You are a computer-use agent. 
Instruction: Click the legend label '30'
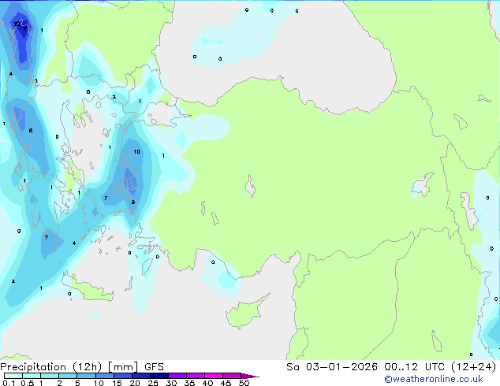pyautogui.click(x=171, y=383)
